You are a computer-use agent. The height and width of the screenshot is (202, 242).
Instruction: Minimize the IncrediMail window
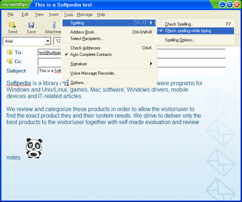[x=222, y=5]
